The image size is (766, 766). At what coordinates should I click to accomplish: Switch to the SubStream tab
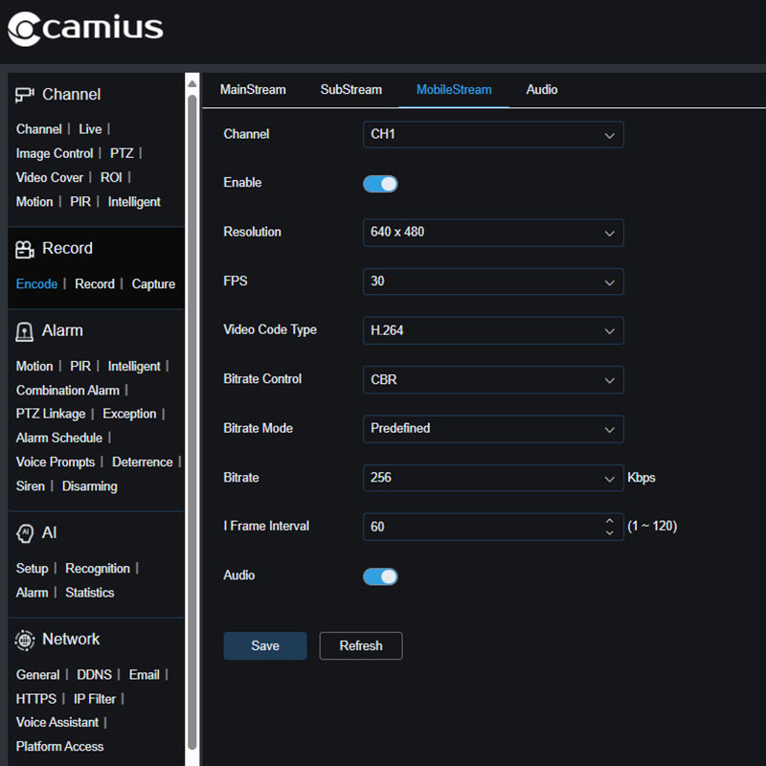click(x=350, y=89)
